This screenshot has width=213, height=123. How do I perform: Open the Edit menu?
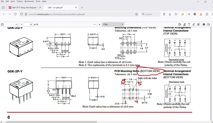[7, 1]
